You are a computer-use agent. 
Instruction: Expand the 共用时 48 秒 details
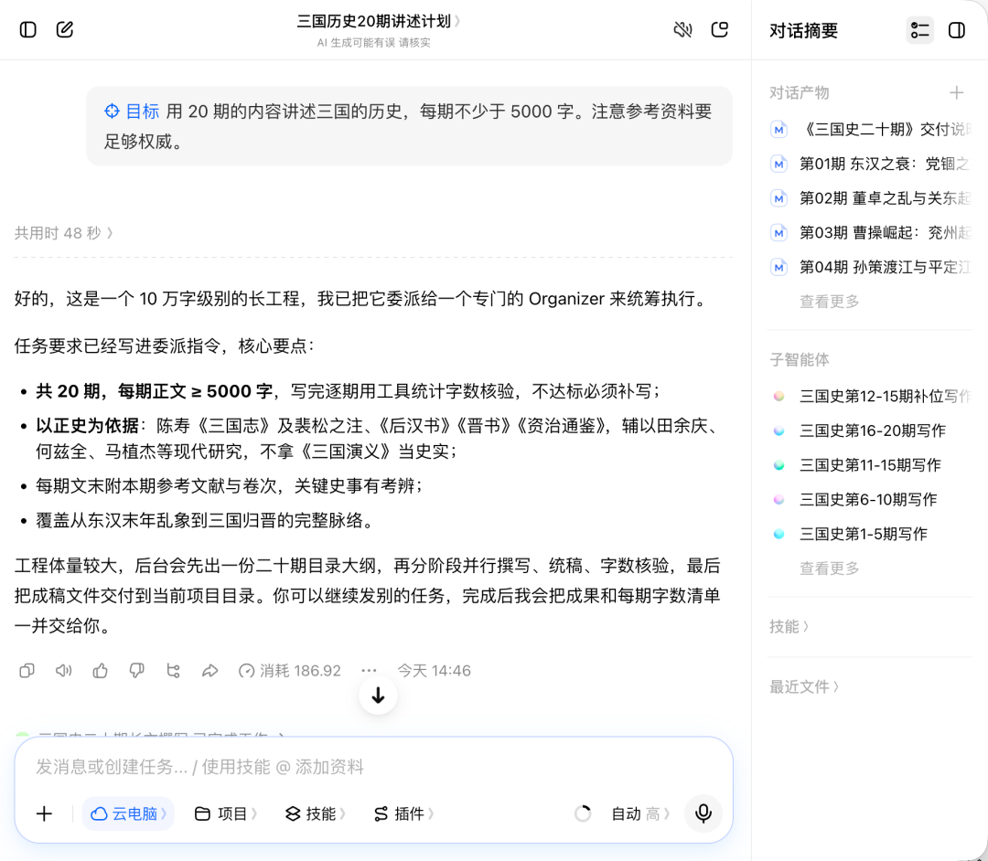coord(64,233)
